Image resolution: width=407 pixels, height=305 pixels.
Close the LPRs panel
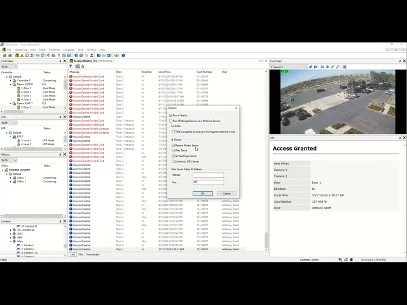click(x=65, y=117)
